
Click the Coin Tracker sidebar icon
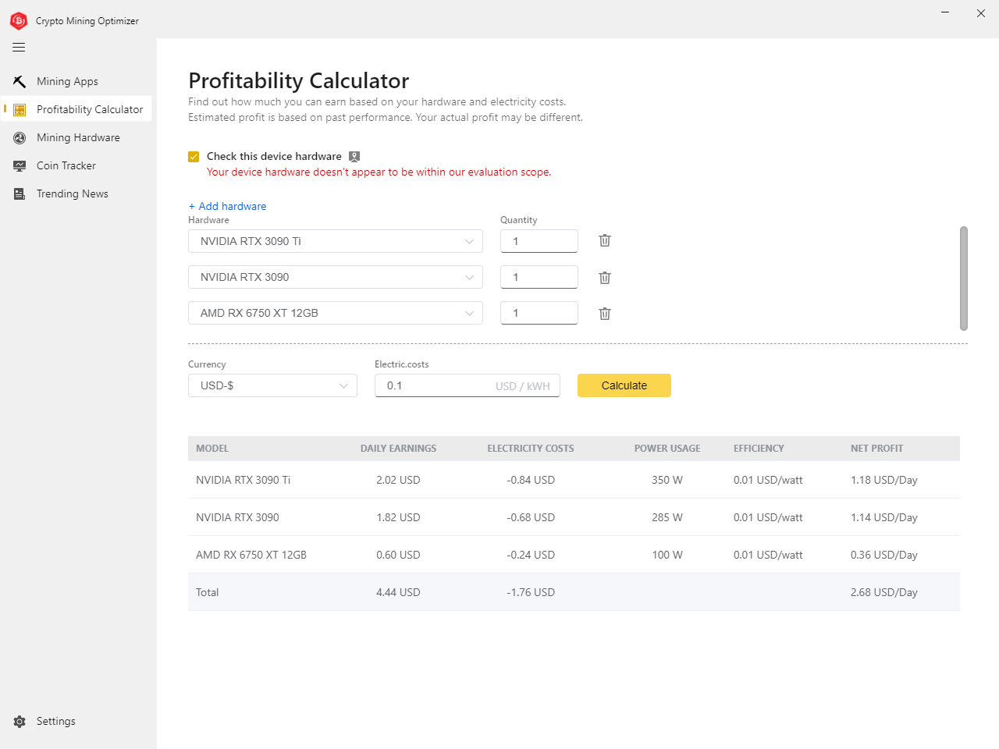[x=20, y=166]
